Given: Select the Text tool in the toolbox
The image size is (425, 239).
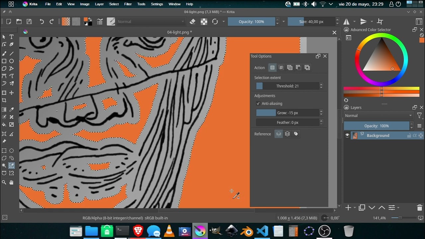Looking at the screenshot, I should point(11,37).
